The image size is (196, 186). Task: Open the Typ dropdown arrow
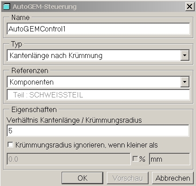(184, 55)
